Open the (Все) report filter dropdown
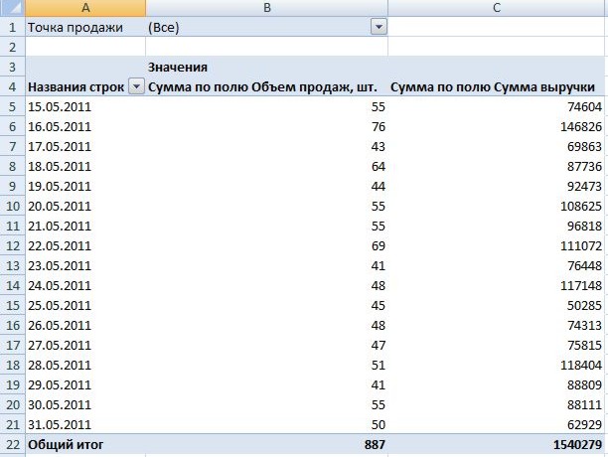This screenshot has width=608, height=457. pyautogui.click(x=378, y=27)
